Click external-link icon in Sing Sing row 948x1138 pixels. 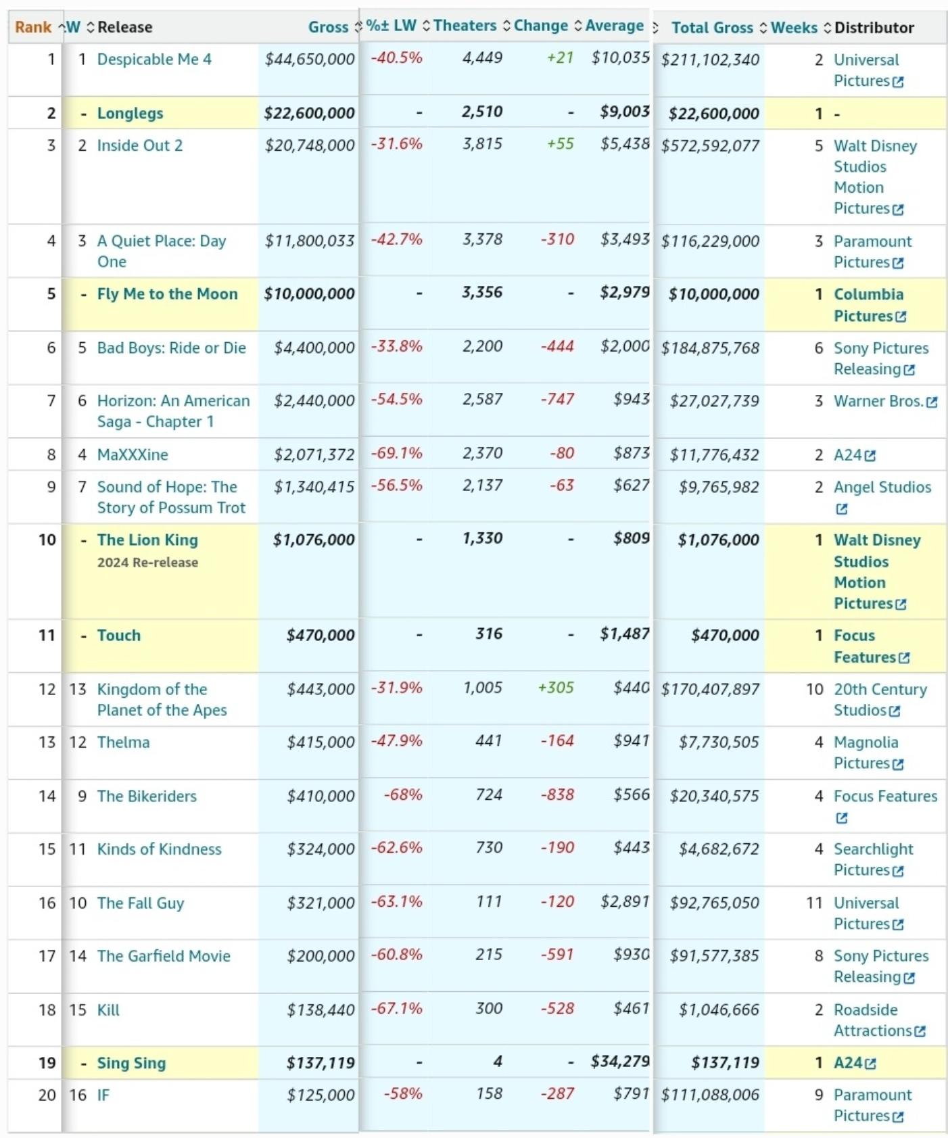pyautogui.click(x=870, y=1064)
